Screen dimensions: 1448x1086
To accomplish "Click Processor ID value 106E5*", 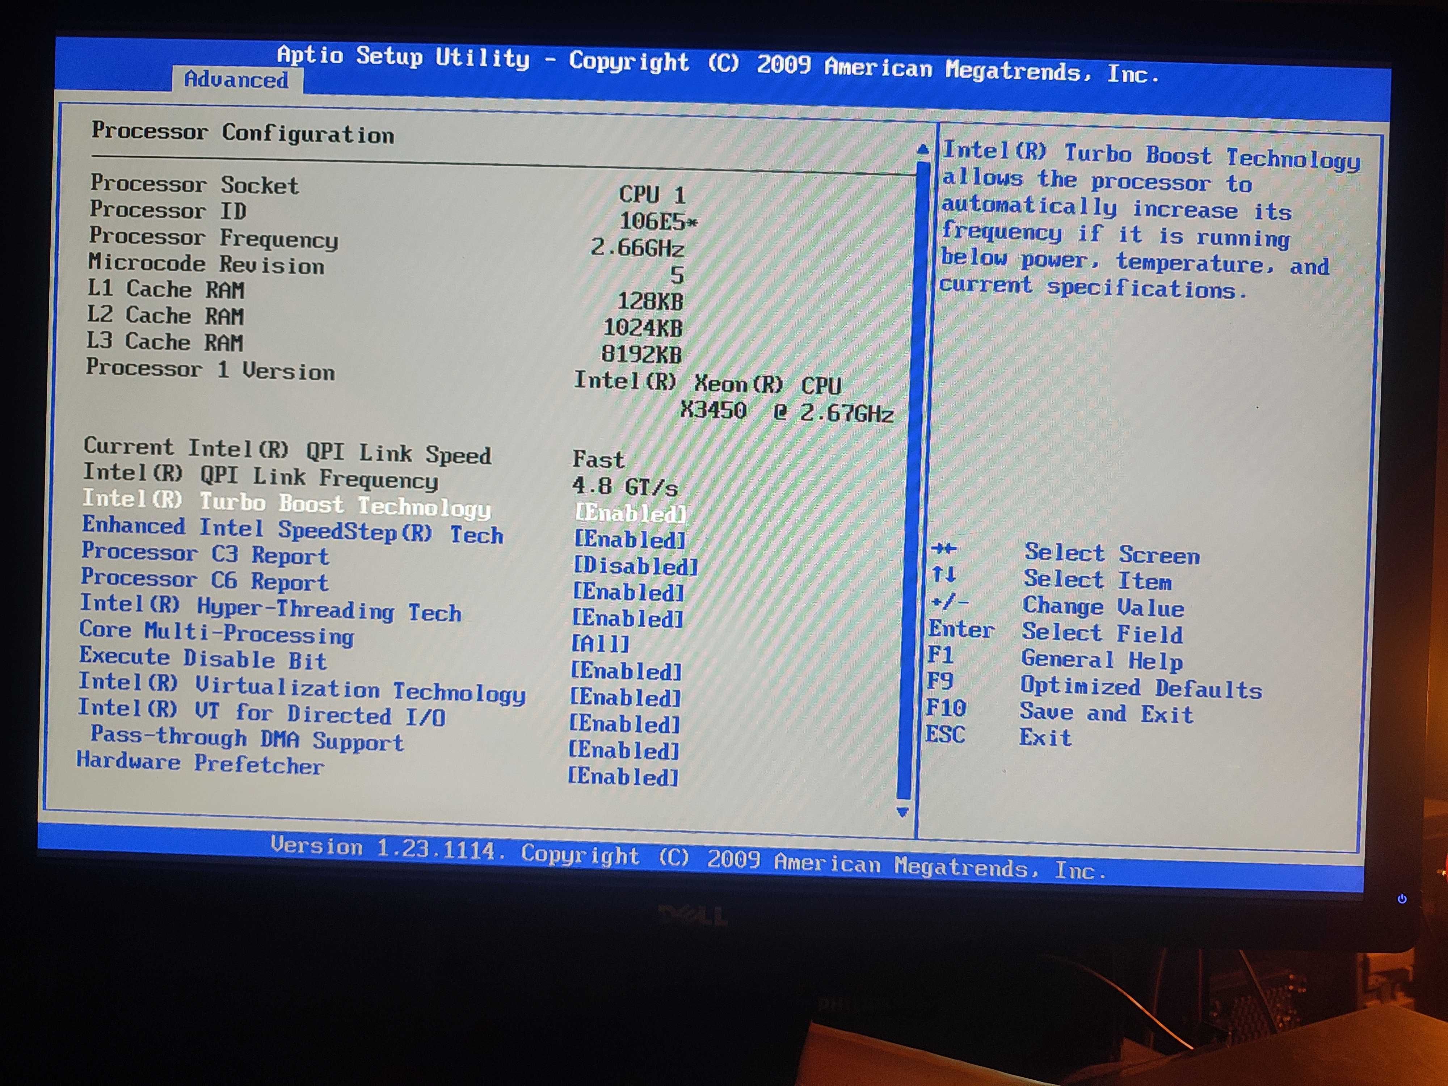I will point(658,221).
